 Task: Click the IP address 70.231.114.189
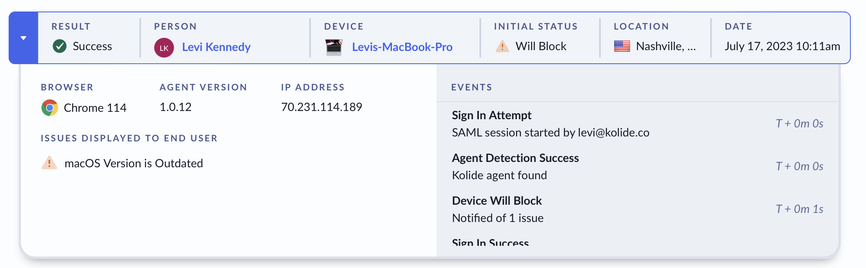click(x=321, y=107)
